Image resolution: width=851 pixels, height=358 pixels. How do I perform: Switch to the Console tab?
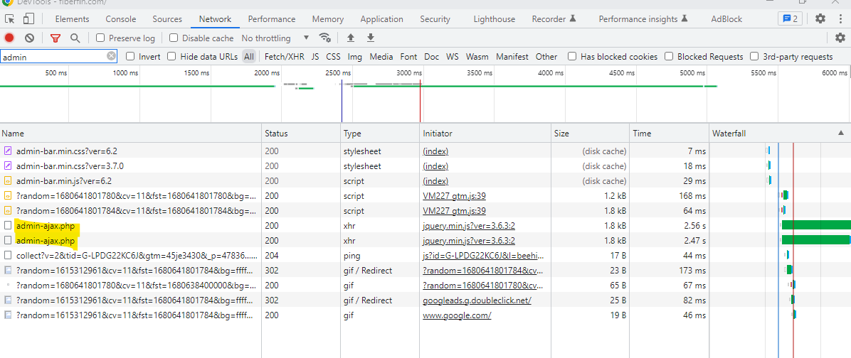point(120,19)
